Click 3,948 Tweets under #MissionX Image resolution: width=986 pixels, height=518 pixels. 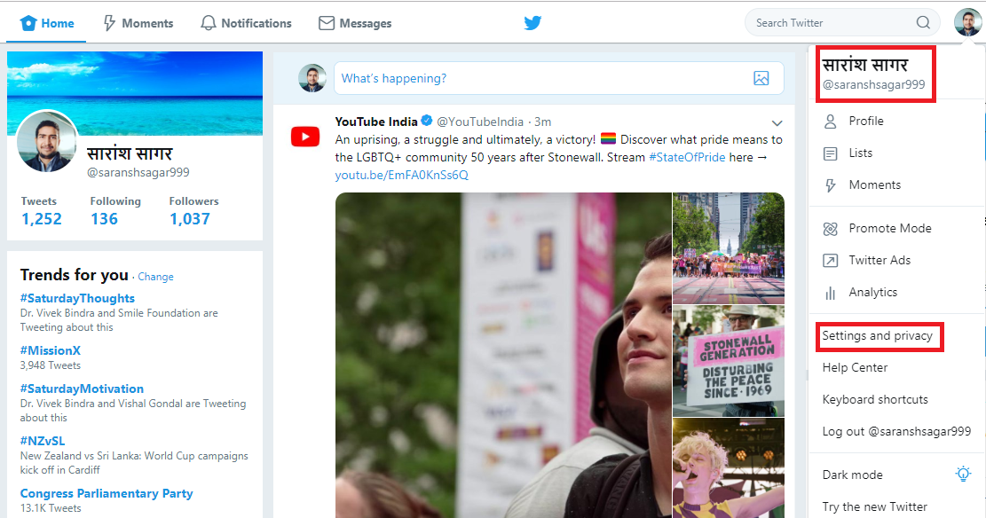coord(51,365)
